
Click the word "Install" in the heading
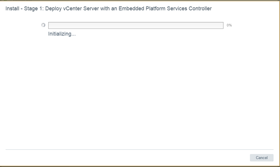(x=12, y=9)
